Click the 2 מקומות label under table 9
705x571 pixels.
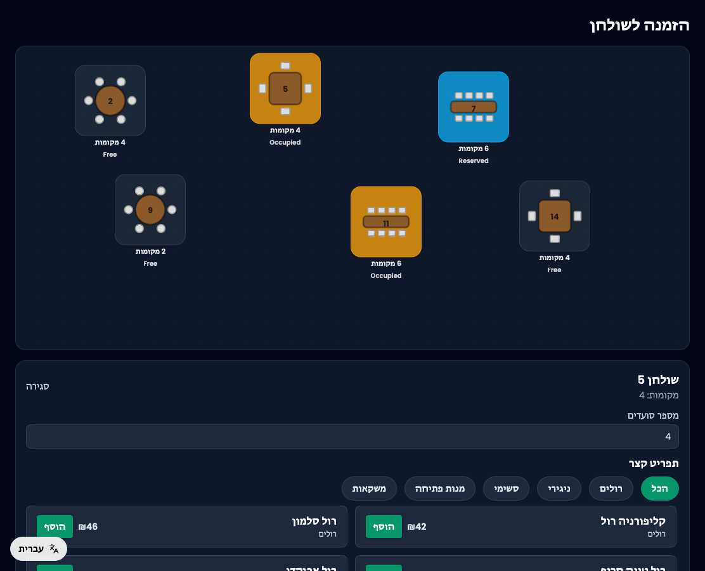[x=150, y=251]
